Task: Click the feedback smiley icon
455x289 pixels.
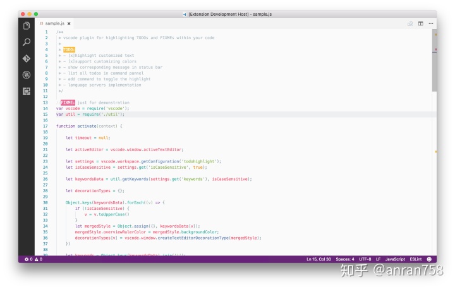Action: (429, 259)
